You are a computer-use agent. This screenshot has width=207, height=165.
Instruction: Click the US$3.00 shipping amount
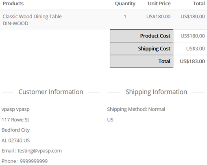(x=195, y=48)
